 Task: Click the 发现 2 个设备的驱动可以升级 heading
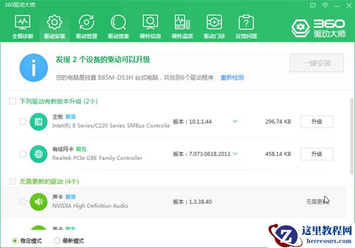[x=103, y=60]
